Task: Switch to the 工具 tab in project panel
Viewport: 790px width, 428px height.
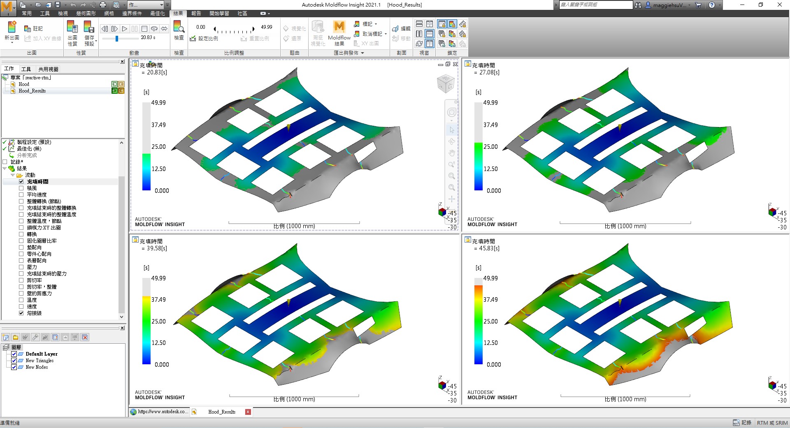Action: click(x=26, y=69)
